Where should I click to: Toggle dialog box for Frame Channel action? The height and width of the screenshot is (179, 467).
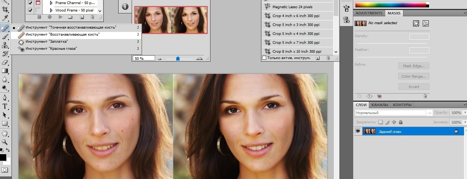[x=38, y=3]
